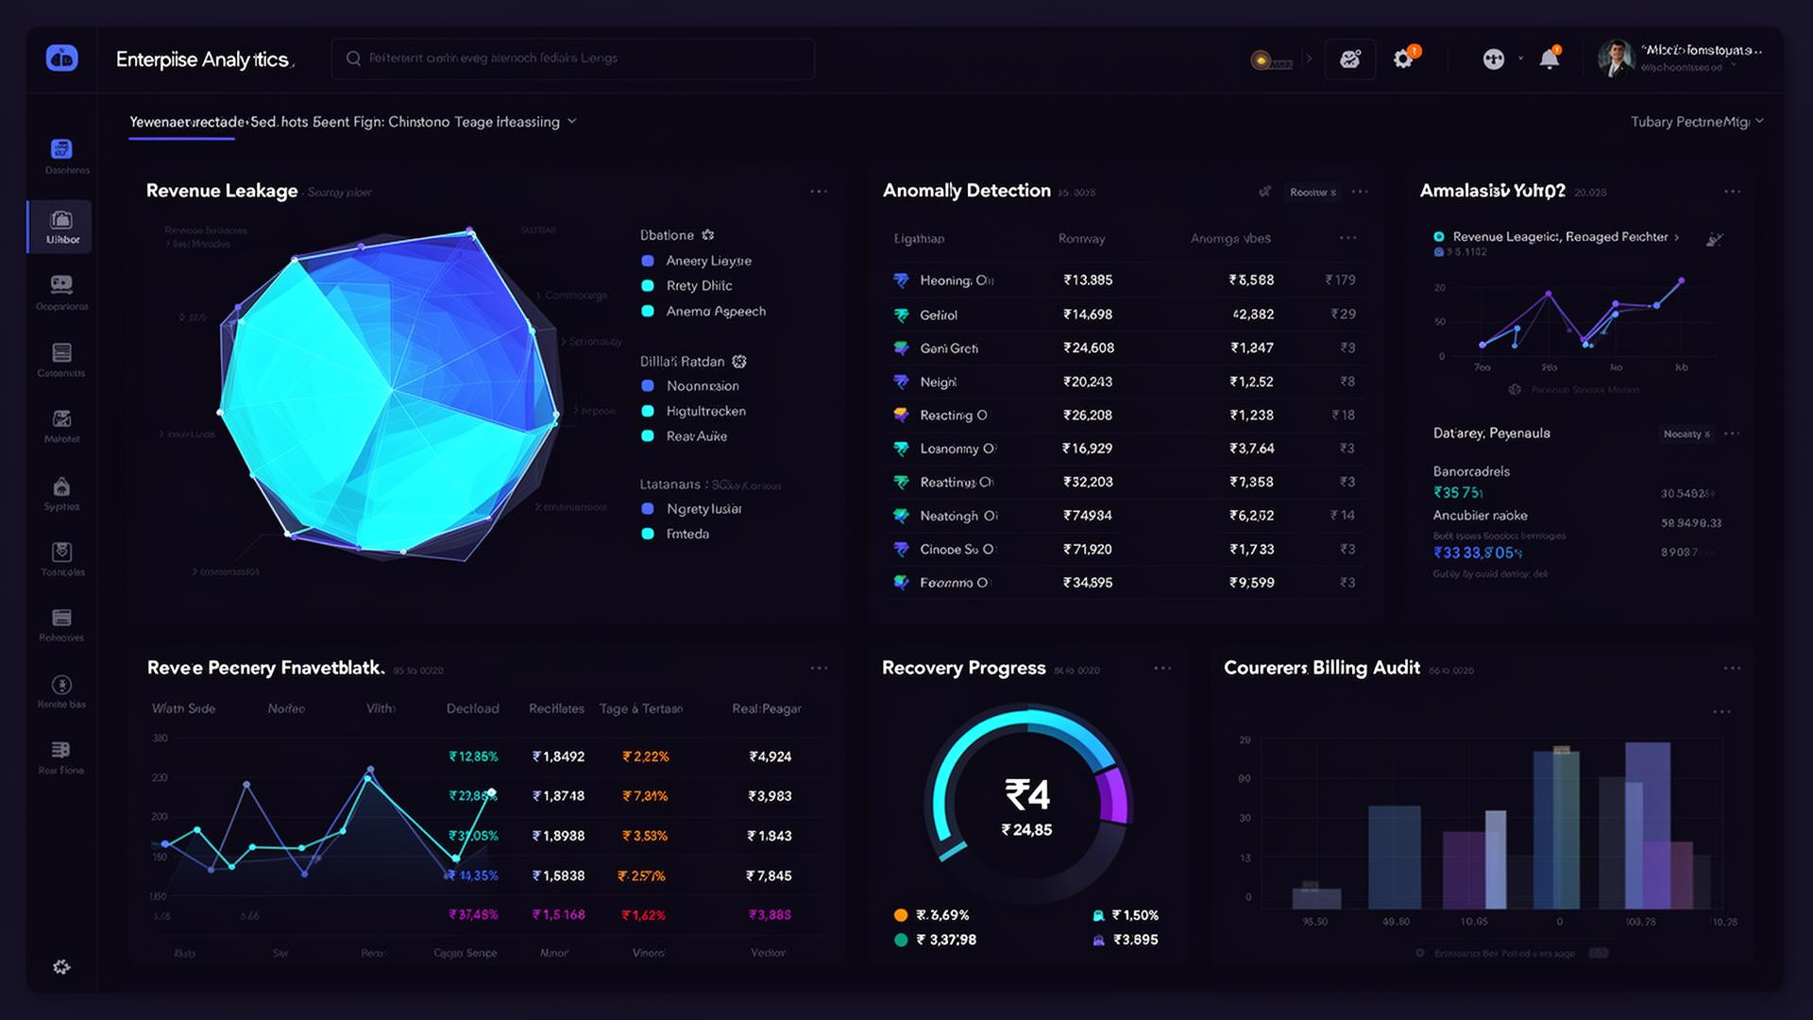
Task: Toggle the Revenue Leagelic series radio
Action: pos(1439,237)
